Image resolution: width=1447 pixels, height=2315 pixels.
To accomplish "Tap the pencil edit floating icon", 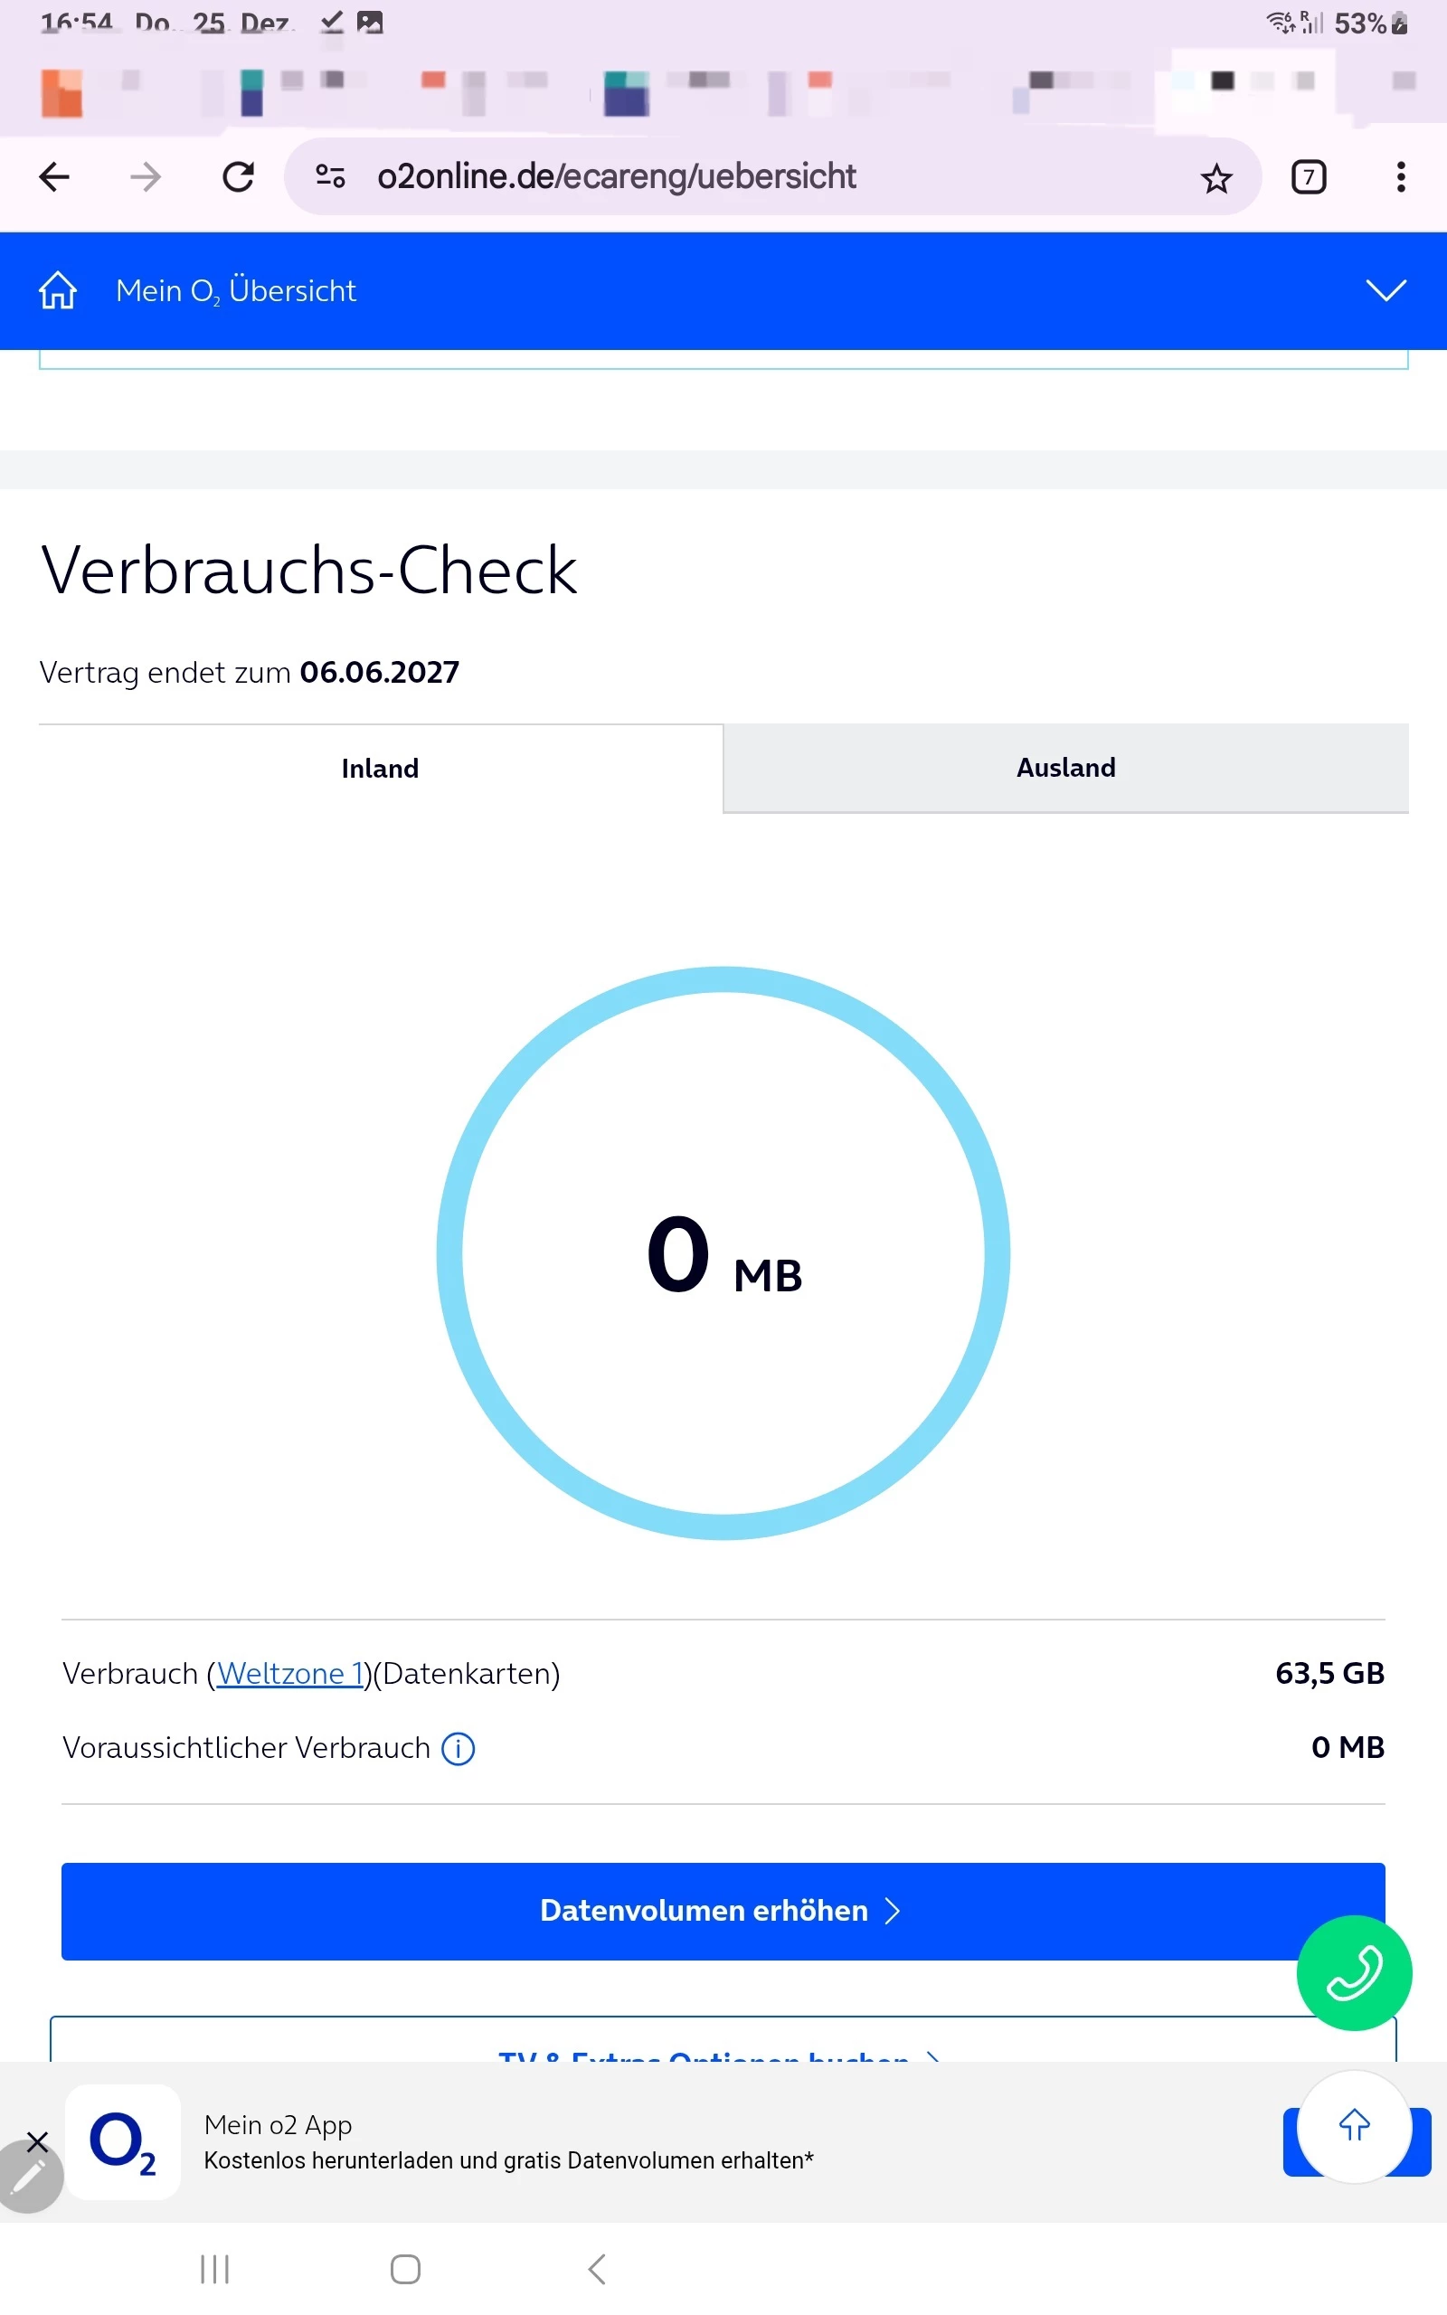I will [x=29, y=2178].
